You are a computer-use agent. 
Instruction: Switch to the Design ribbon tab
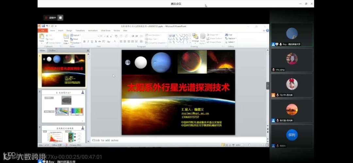[69, 31]
